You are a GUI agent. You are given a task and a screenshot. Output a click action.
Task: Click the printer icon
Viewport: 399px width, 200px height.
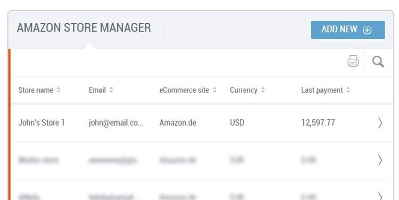[x=353, y=61]
